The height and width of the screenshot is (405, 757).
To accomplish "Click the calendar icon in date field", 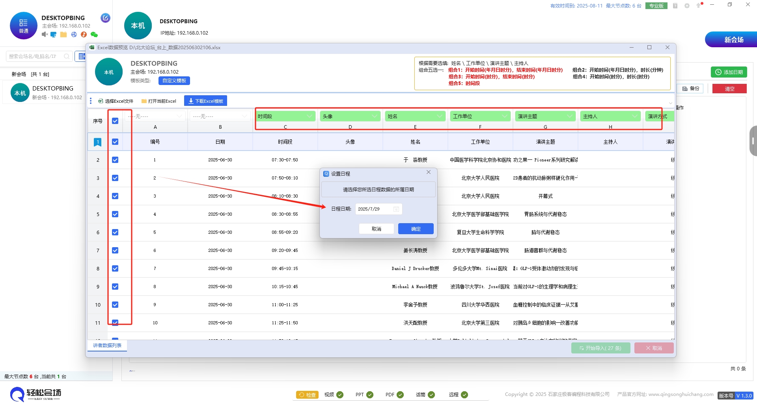I will (x=396, y=209).
